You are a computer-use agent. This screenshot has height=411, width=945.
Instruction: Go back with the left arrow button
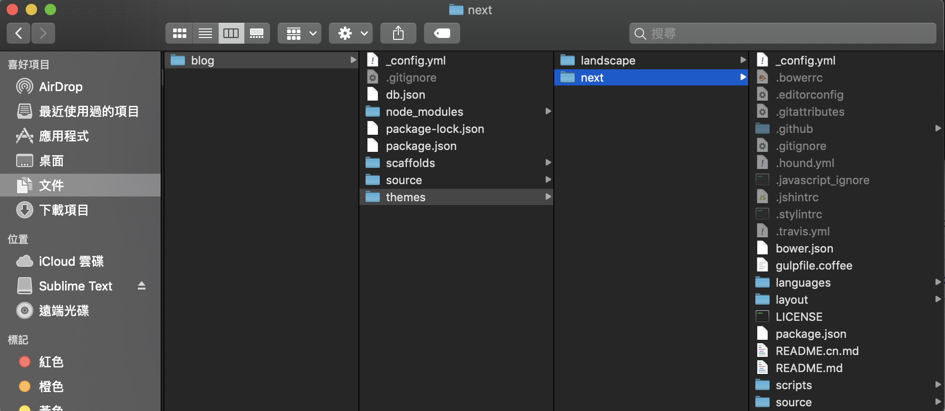[19, 33]
